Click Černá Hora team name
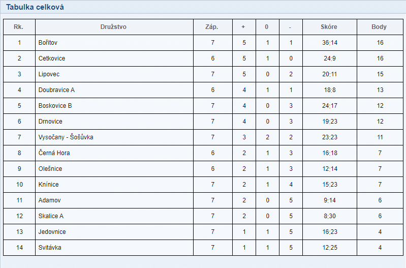The width and height of the screenshot is (406, 268). click(54, 153)
